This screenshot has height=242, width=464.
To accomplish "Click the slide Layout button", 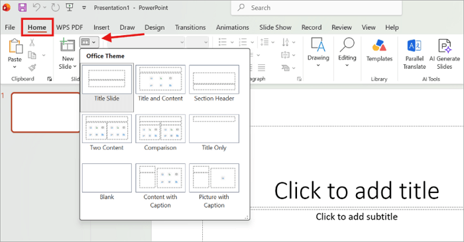I will coord(89,42).
